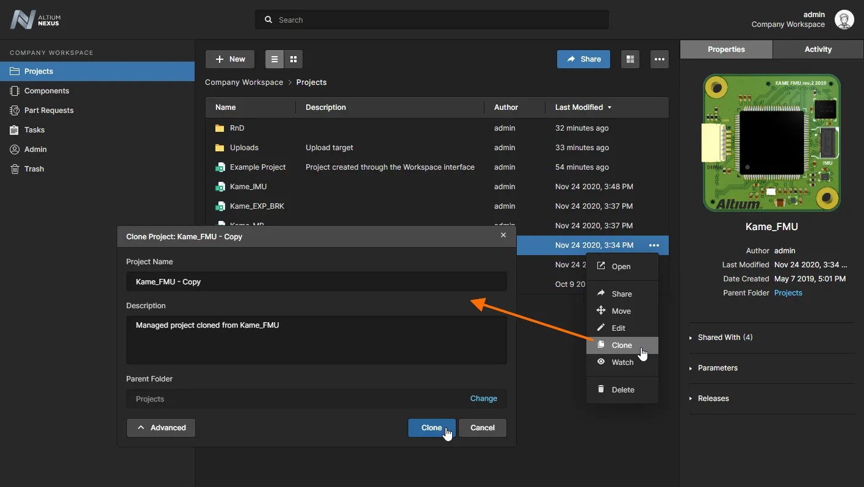This screenshot has width=864, height=487.
Task: Sort by Name column header
Action: [226, 107]
